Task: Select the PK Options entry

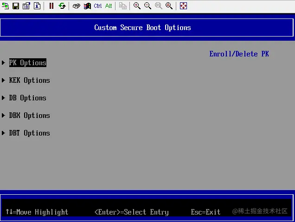Action: click(28, 63)
